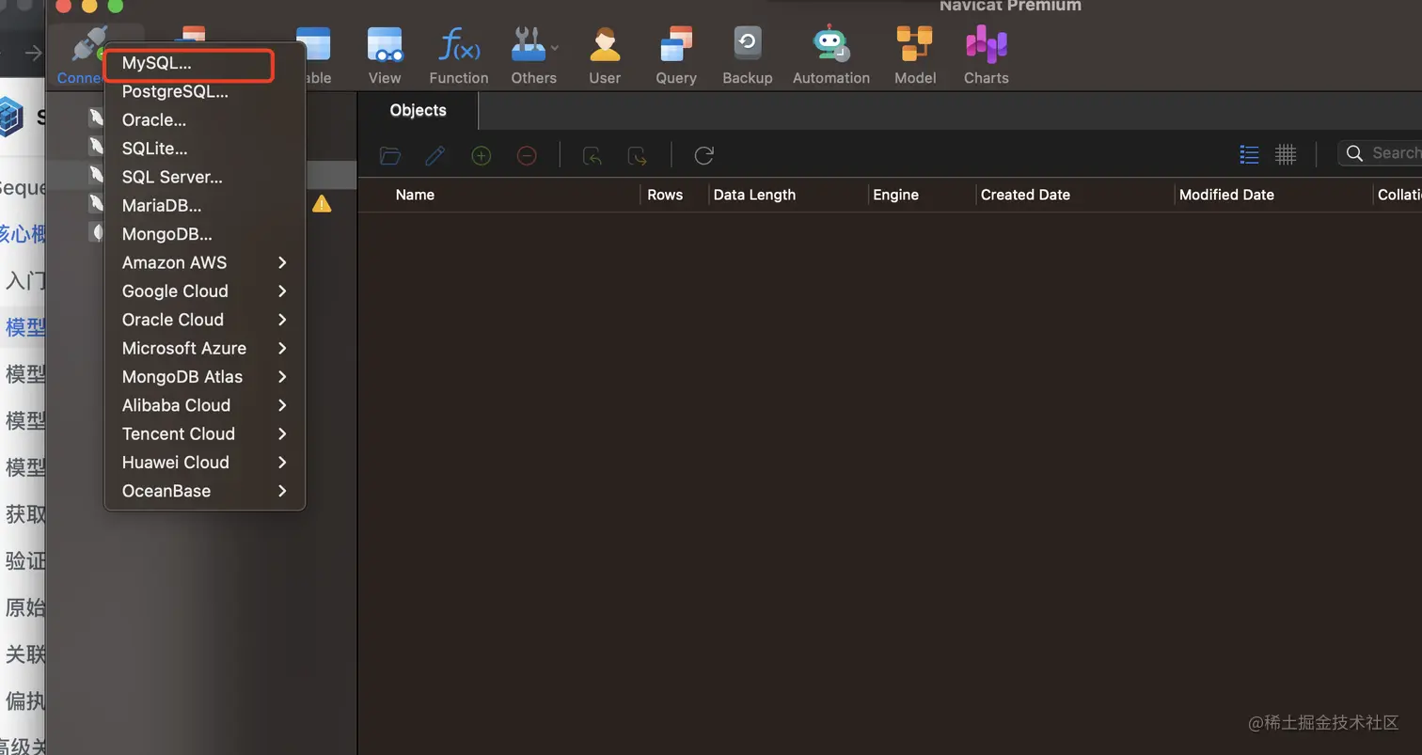This screenshot has height=755, width=1422.
Task: Sort by Data Length column header
Action: click(x=754, y=195)
